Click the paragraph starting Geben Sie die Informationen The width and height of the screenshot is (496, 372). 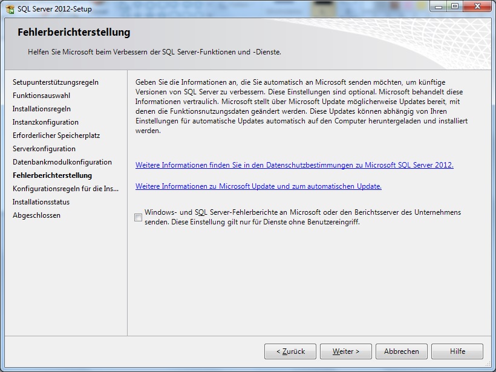301,106
